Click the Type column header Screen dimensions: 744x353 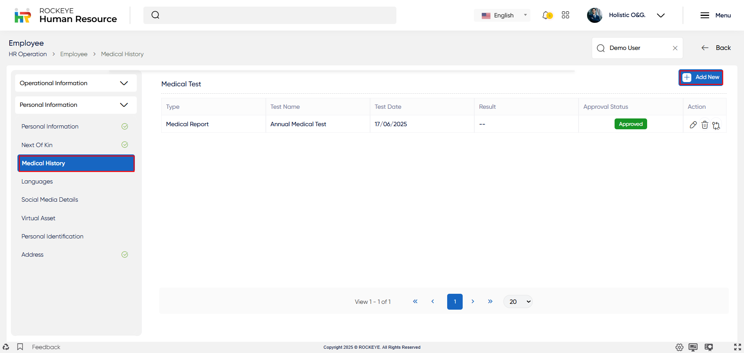point(214,107)
